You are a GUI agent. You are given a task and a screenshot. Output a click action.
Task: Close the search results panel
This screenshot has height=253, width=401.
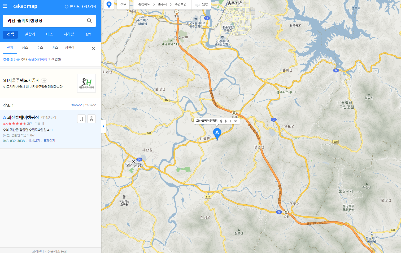pyautogui.click(x=93, y=48)
